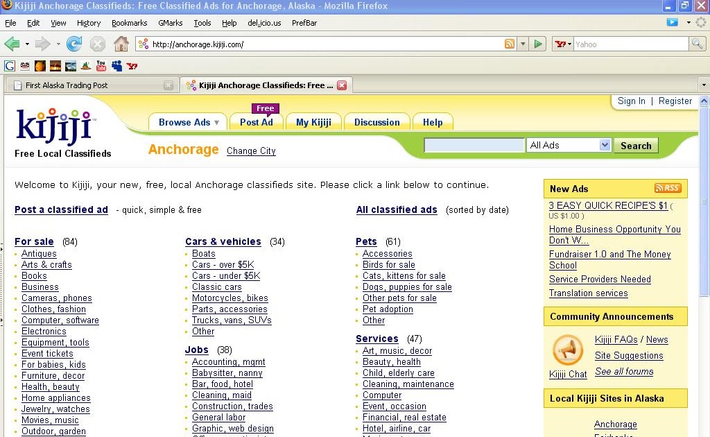The image size is (710, 437).
Task: Open the blue landscape photo bookmark icon
Action: (x=71, y=66)
